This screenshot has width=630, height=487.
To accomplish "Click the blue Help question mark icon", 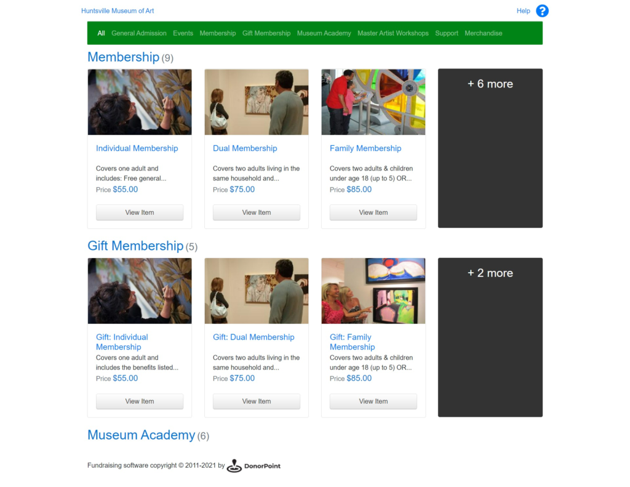I will 542,11.
